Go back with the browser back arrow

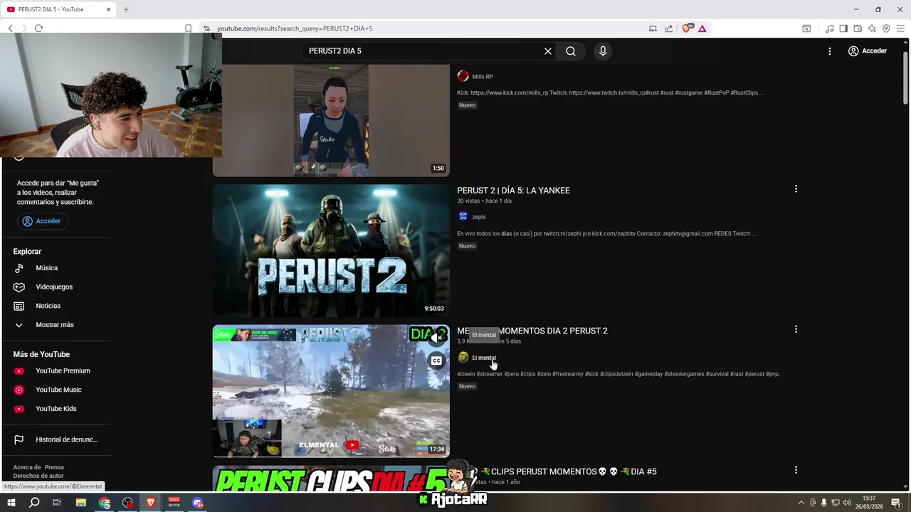[10, 28]
